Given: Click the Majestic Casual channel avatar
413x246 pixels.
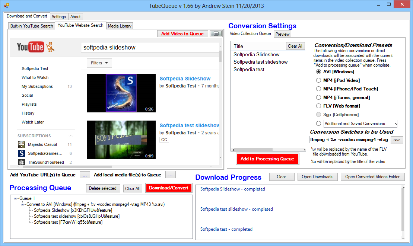Looking at the screenshot, I should coord(22,144).
